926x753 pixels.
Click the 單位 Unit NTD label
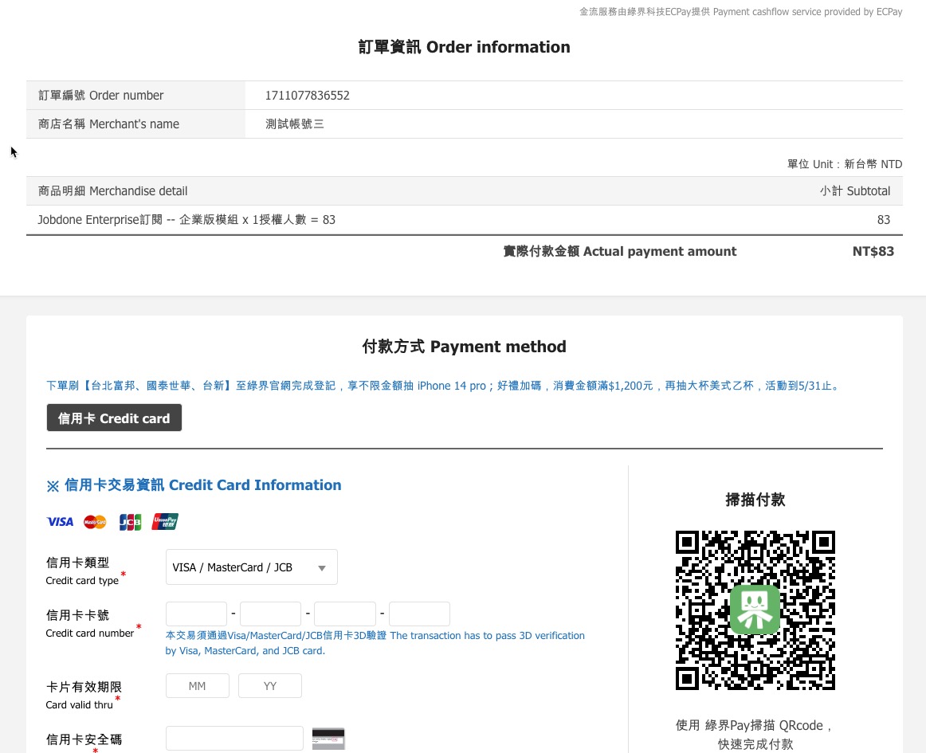pos(845,164)
